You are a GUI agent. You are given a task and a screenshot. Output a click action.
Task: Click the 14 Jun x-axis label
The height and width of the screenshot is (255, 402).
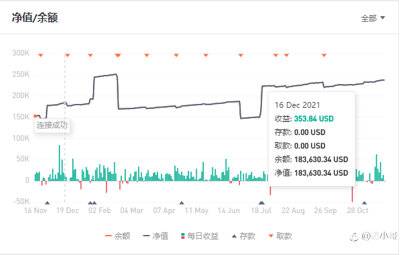(x=229, y=210)
